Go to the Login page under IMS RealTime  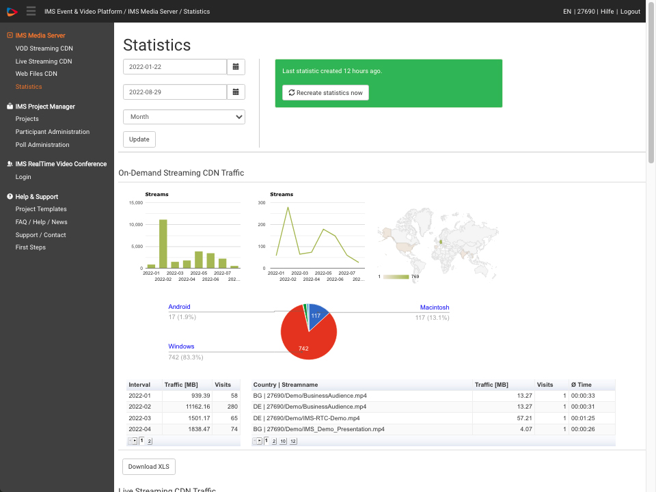point(23,176)
